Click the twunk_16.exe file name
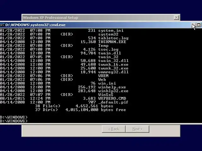The height and width of the screenshot is (151, 202). point(113,64)
